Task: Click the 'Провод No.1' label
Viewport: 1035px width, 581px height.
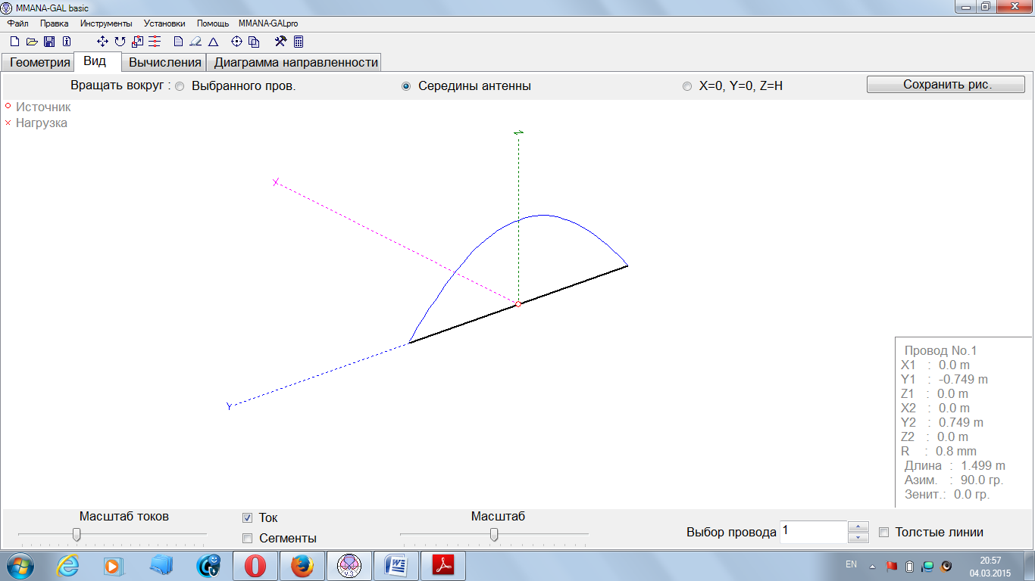Action: click(x=940, y=351)
